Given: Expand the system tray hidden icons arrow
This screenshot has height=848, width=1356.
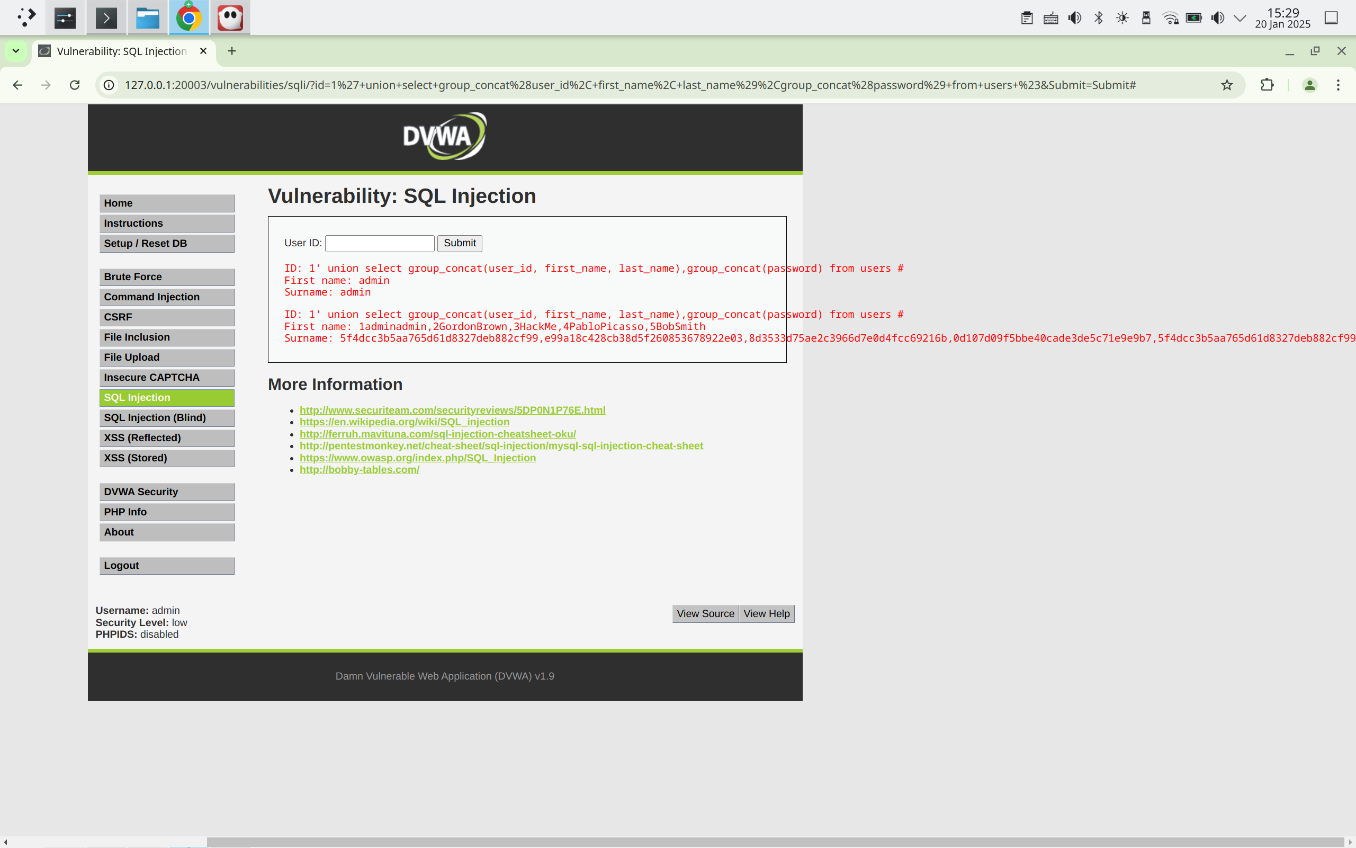Looking at the screenshot, I should tap(1240, 18).
